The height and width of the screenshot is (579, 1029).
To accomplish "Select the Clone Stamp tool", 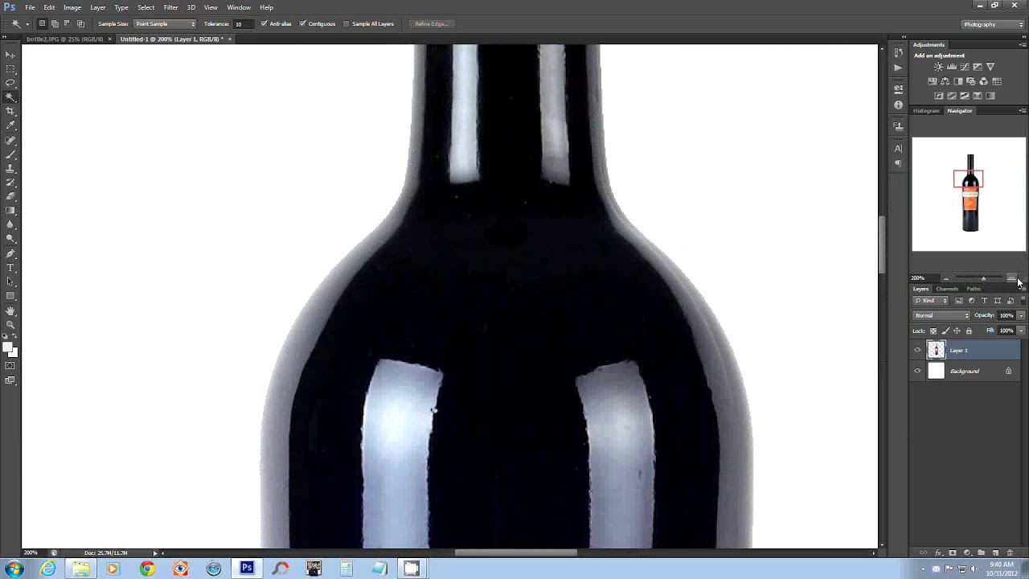I will (10, 168).
